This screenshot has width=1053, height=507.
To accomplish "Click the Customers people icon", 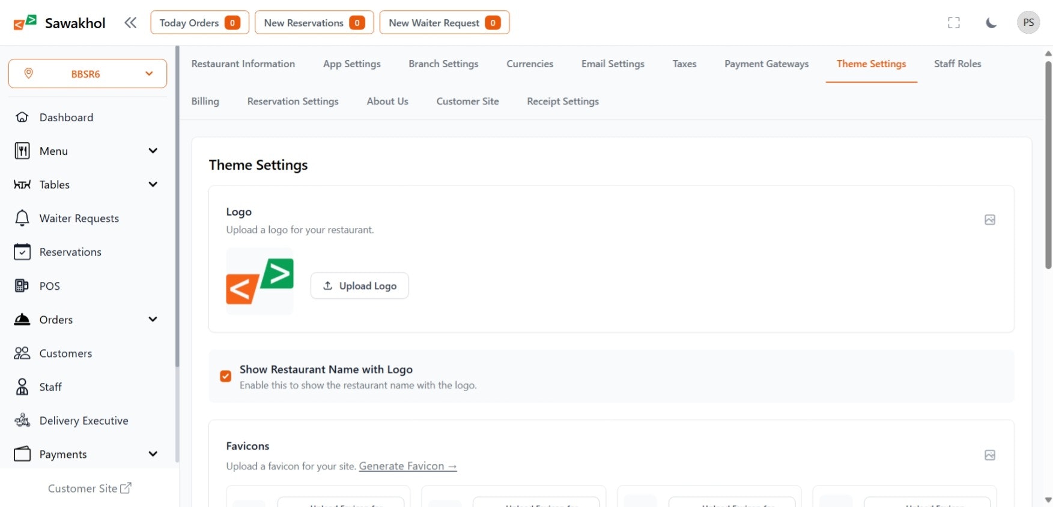I will coord(22,353).
